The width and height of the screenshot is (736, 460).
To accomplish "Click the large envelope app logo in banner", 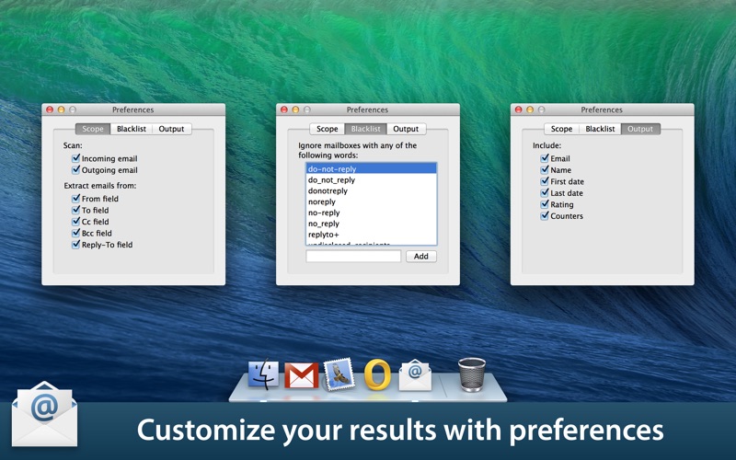I will click(x=44, y=414).
